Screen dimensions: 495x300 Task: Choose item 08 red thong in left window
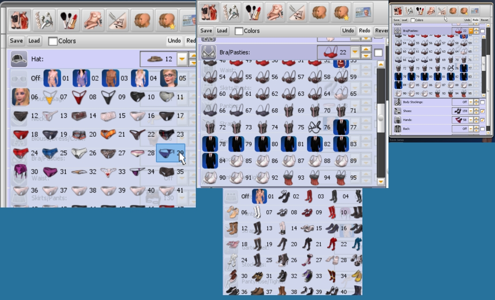point(79,97)
